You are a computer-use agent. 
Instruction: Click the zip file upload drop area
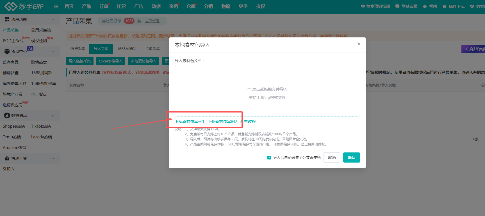tap(267, 91)
